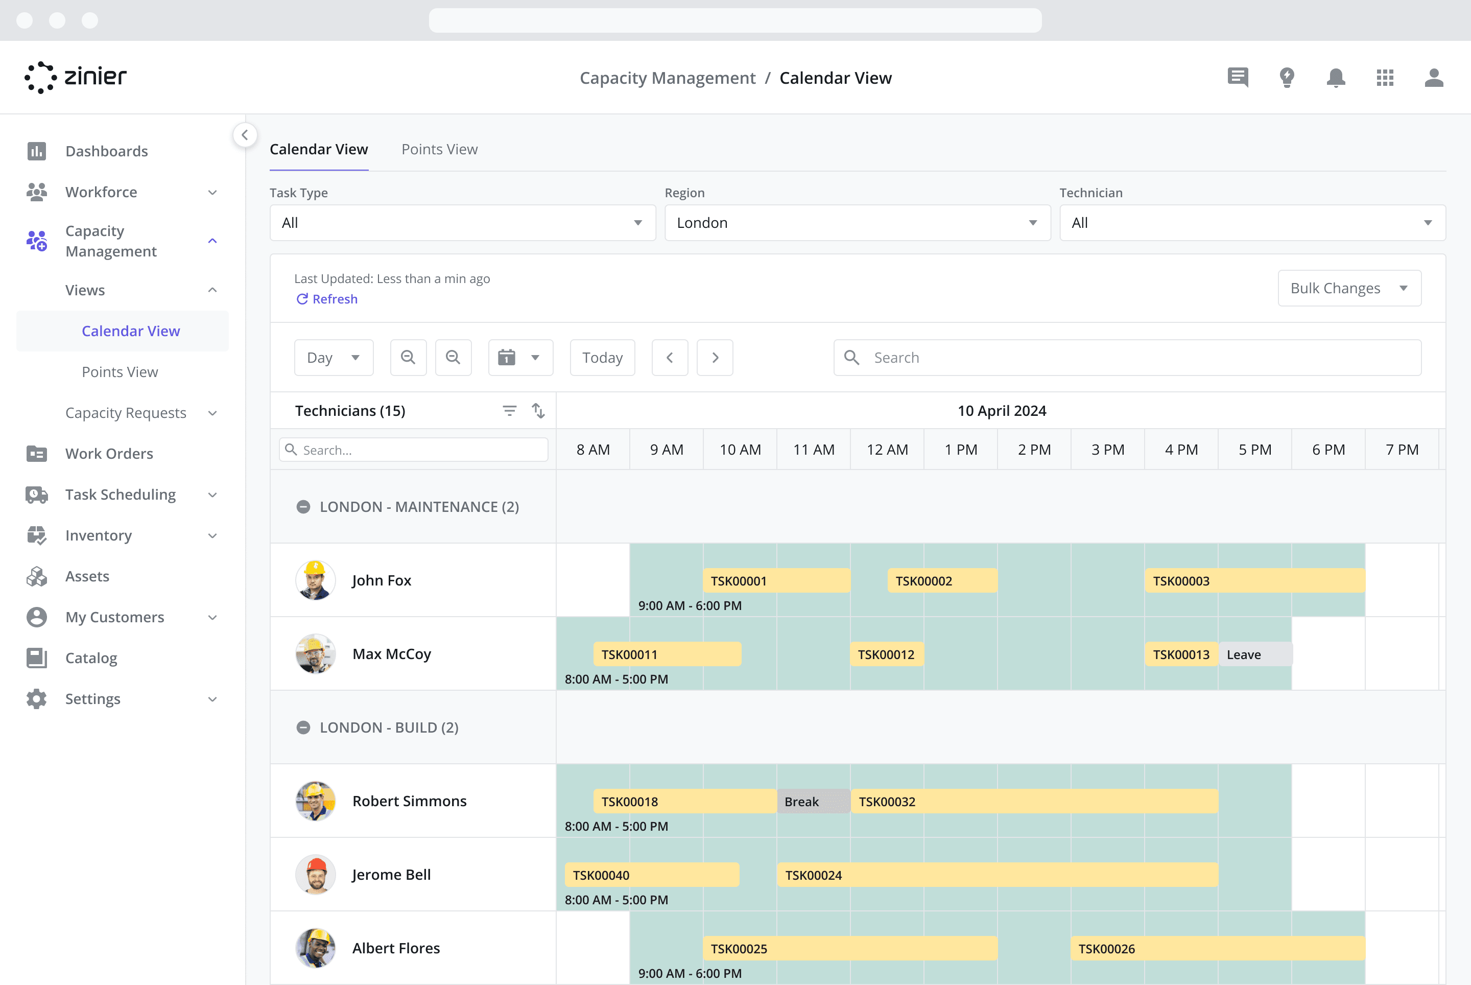Click the zoom out magnifier icon
The width and height of the screenshot is (1471, 985).
tap(452, 357)
